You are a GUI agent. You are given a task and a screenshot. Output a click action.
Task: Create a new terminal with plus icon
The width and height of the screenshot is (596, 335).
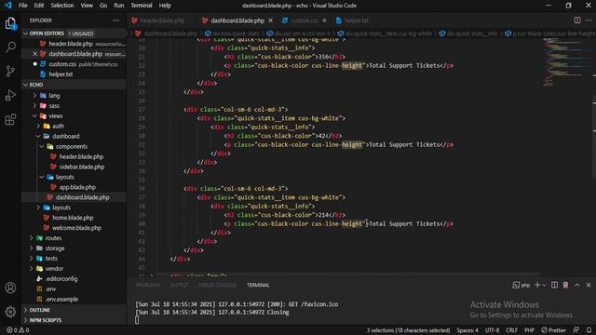537,285
